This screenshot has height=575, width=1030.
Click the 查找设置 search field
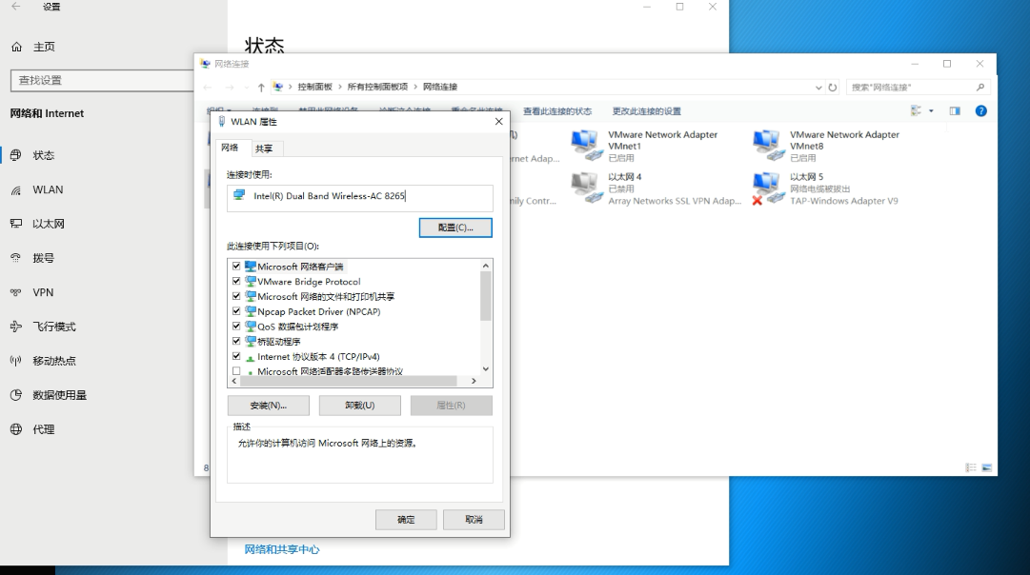(x=104, y=80)
